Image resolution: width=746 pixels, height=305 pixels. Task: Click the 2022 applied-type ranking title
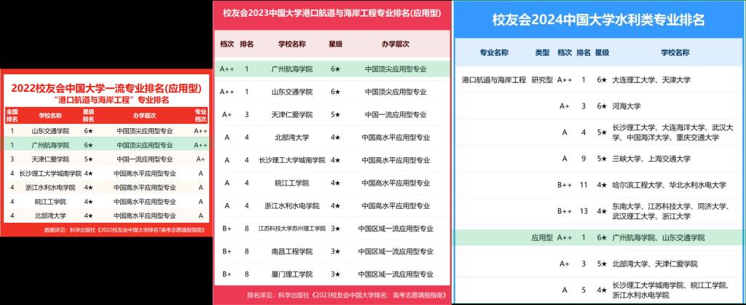coord(106,87)
